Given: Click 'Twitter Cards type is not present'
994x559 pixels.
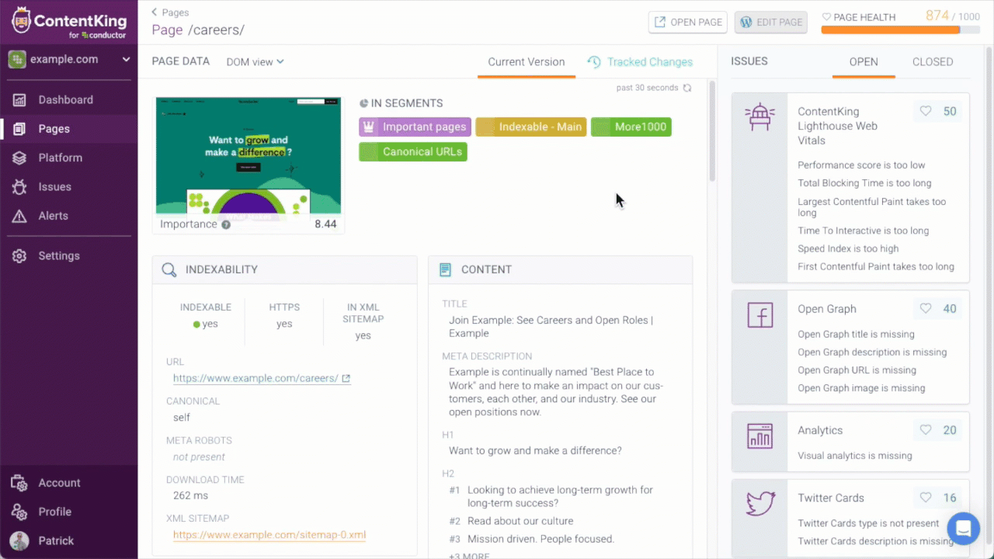Looking at the screenshot, I should click(868, 523).
